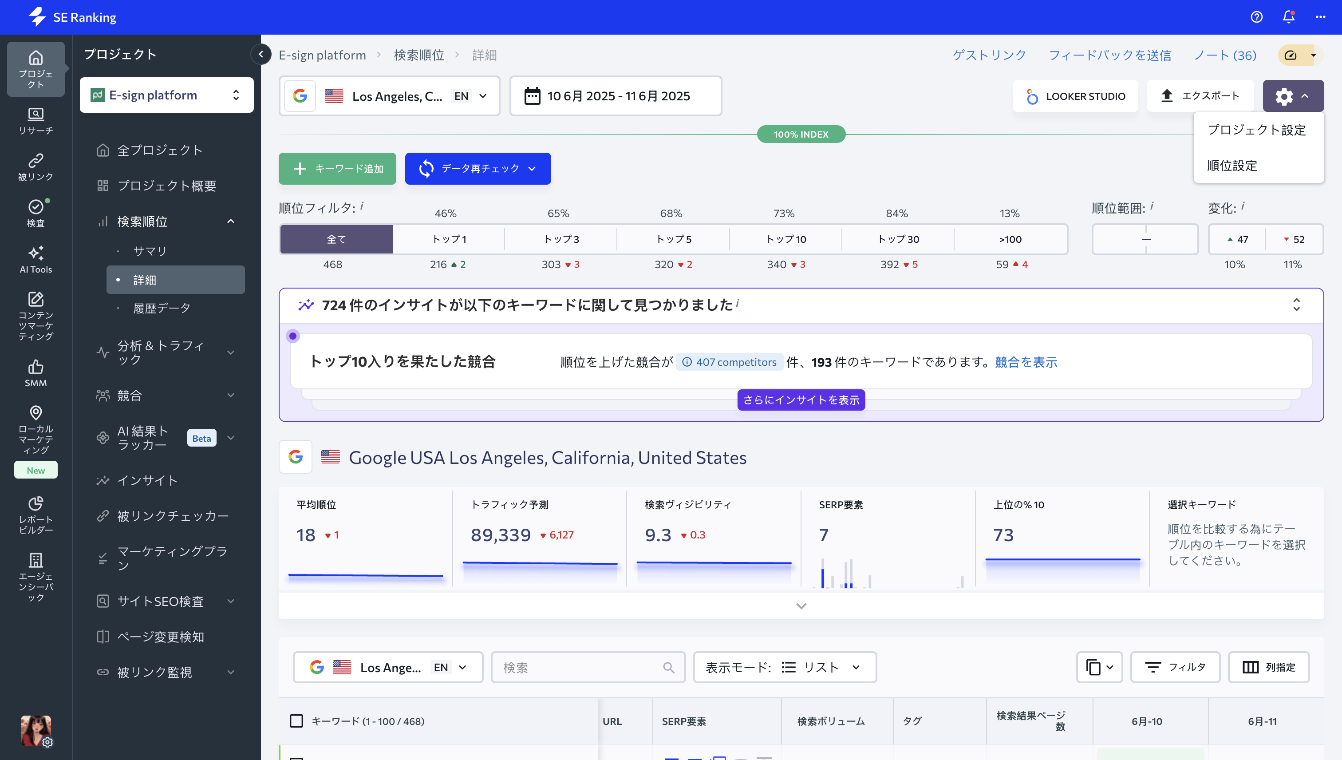Open the 履歴データ submenu item
This screenshot has width=1342, height=760.
[162, 308]
